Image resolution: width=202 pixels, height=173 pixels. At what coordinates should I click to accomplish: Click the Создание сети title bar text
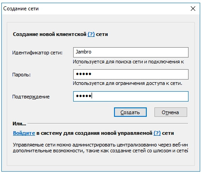(21, 9)
